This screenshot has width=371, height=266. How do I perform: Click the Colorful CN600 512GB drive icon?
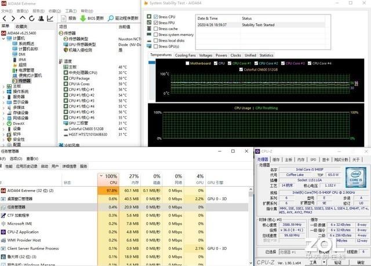tap(66, 129)
